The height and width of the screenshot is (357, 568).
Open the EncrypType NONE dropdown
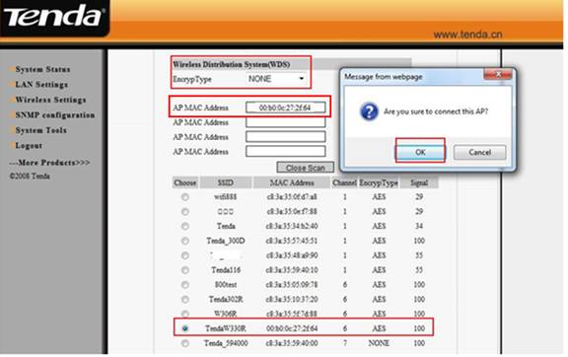tap(277, 79)
